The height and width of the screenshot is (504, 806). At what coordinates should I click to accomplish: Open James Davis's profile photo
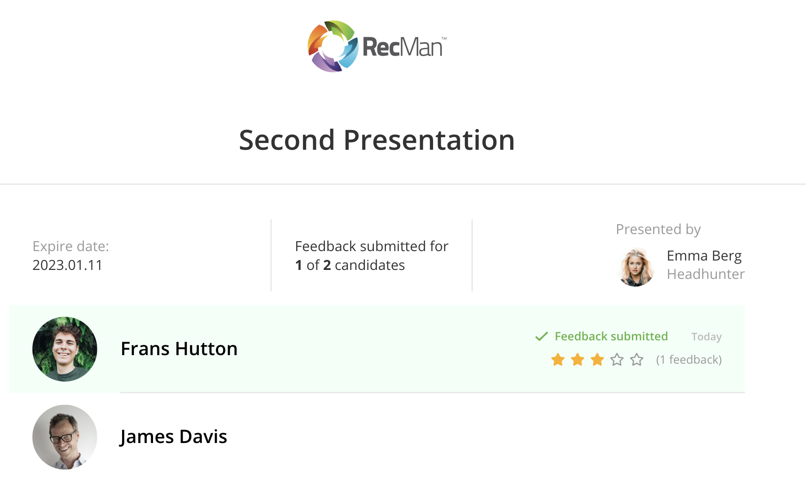point(65,437)
